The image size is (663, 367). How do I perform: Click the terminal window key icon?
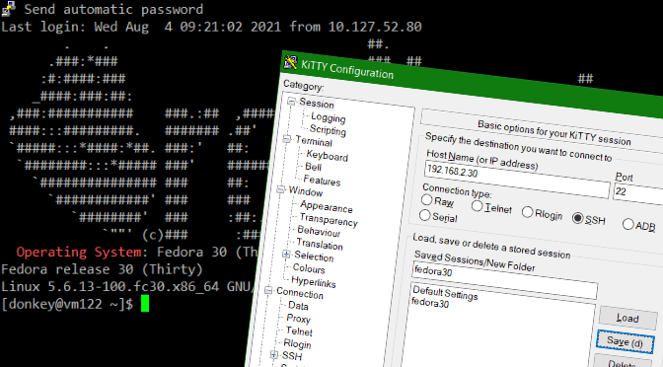[x=9, y=9]
